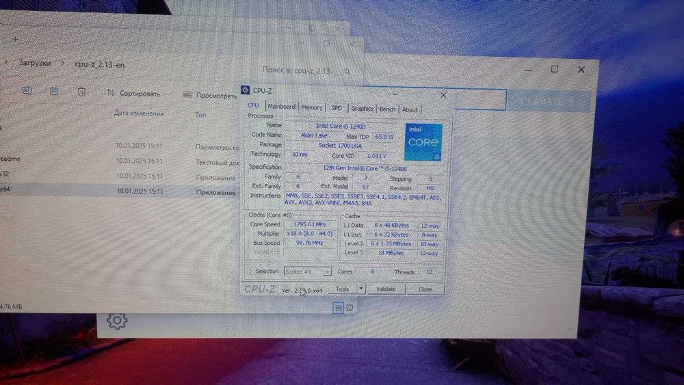684x385 pixels.
Task: Click the L1 Inst. value 6 x 32 KBytes
Action: tap(392, 235)
